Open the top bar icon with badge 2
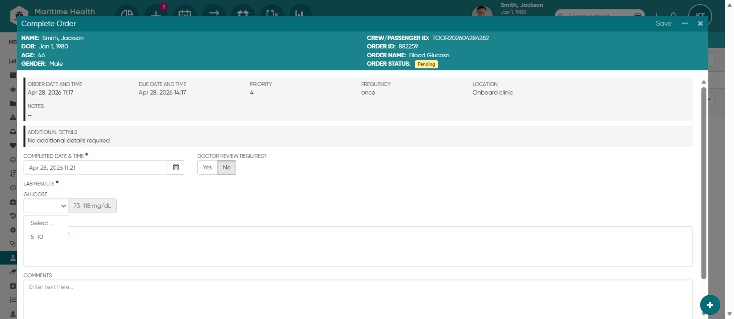Image resolution: width=734 pixels, height=319 pixels. point(156,13)
